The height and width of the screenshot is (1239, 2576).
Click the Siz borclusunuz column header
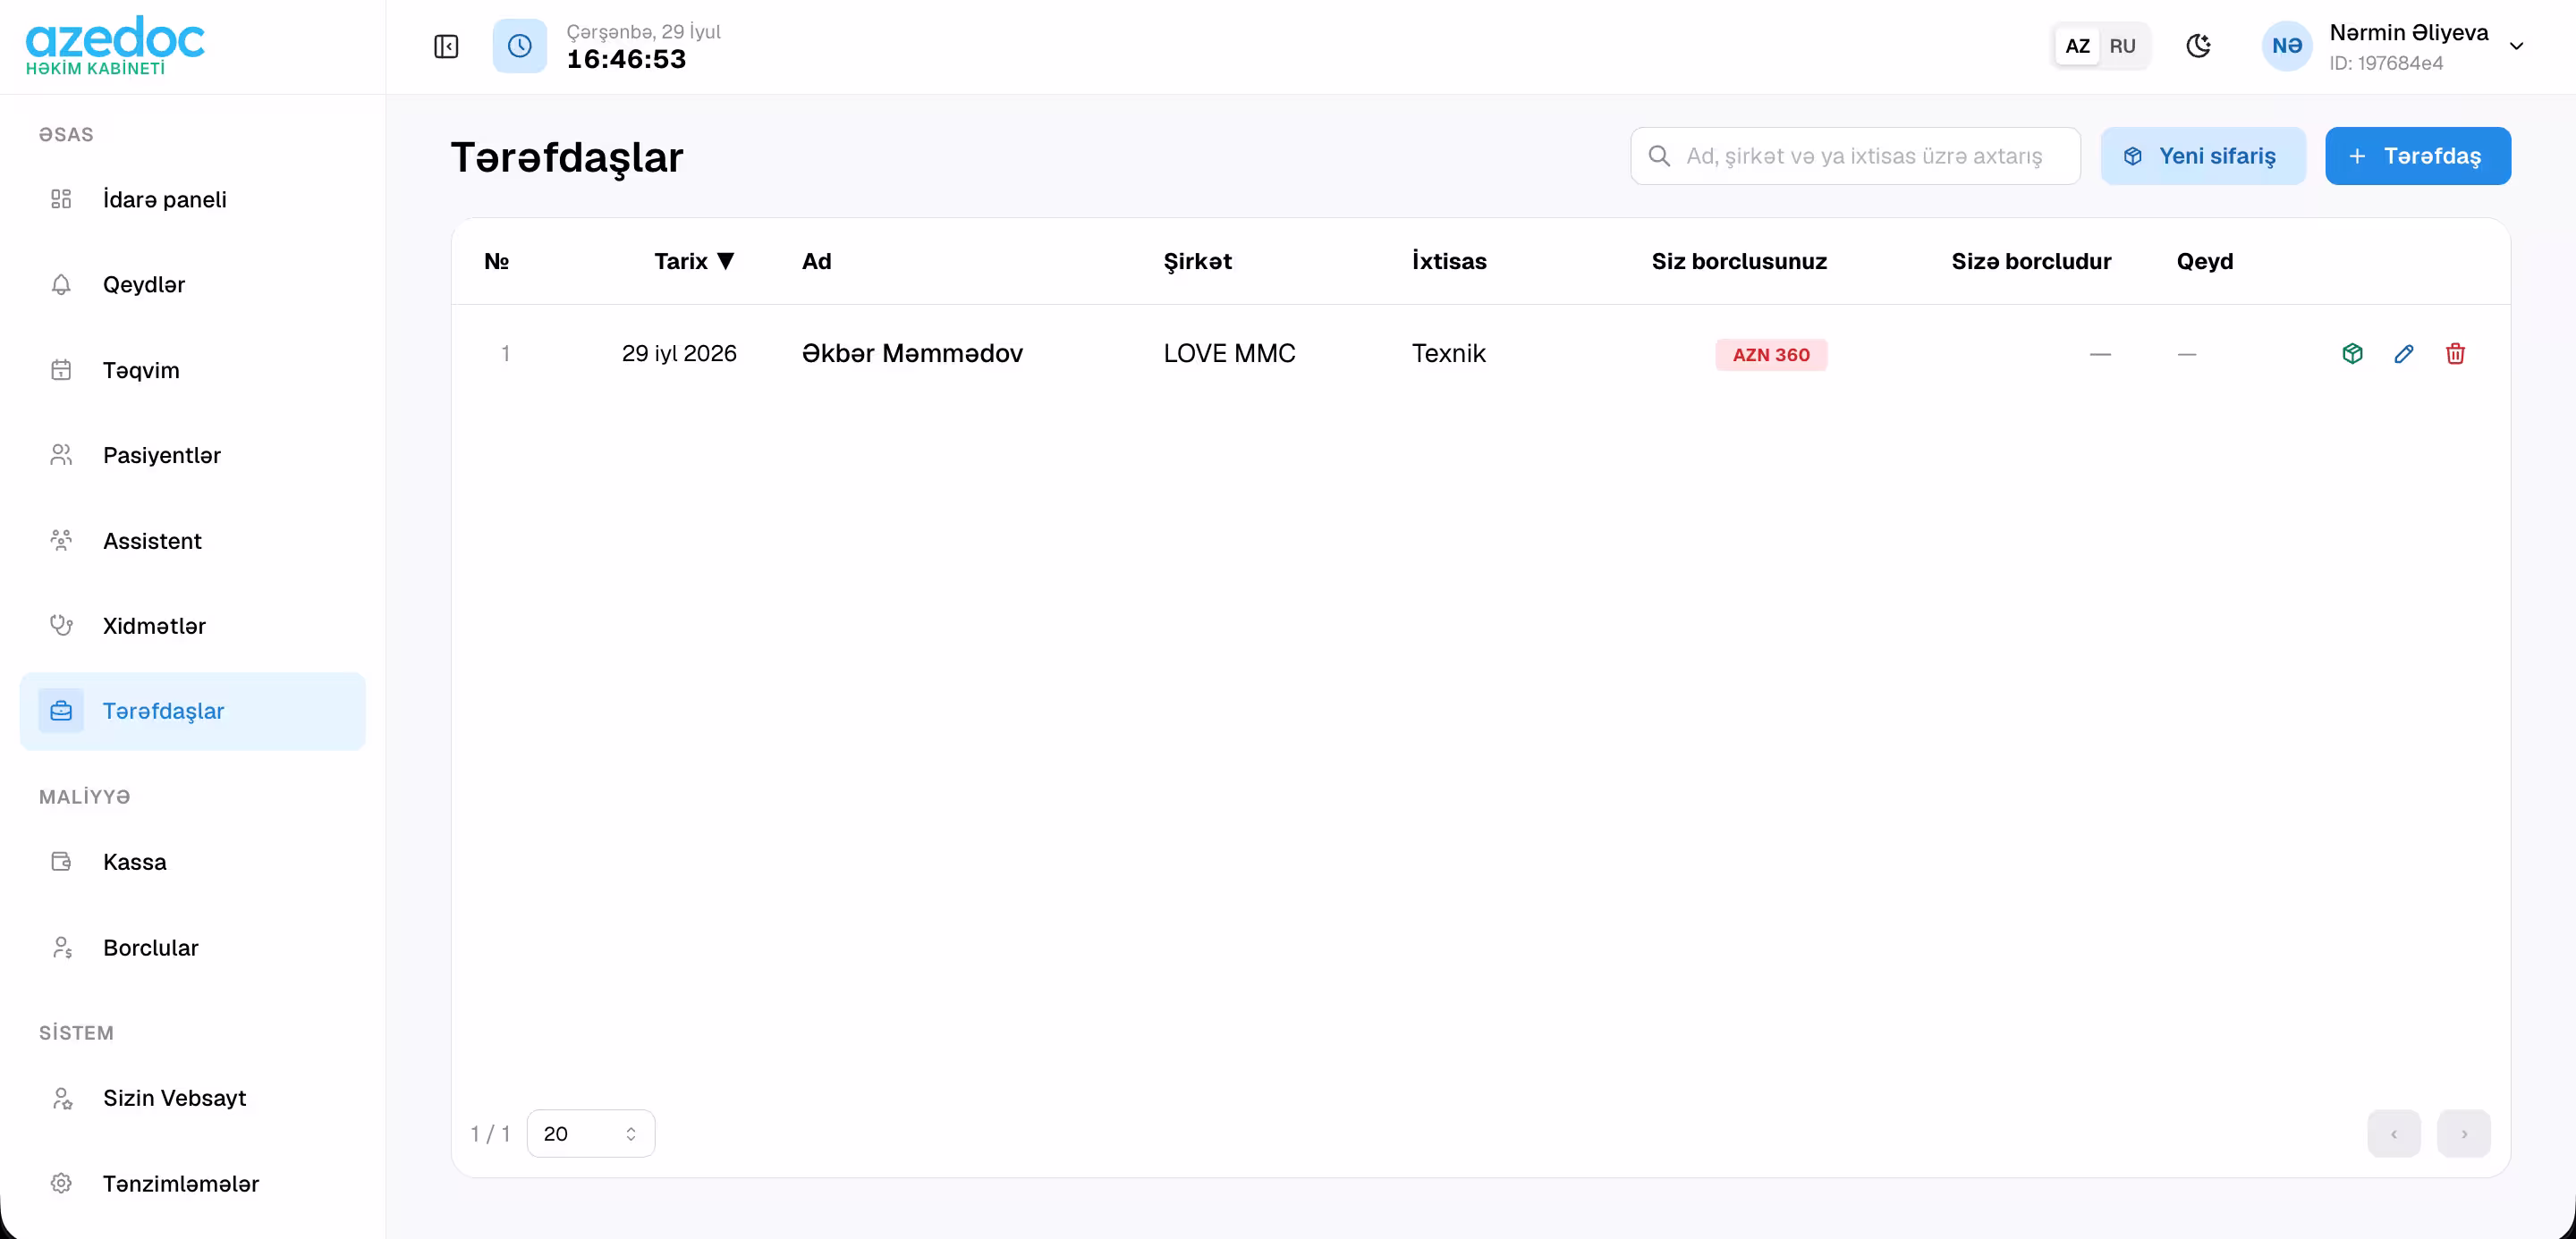1739,262
